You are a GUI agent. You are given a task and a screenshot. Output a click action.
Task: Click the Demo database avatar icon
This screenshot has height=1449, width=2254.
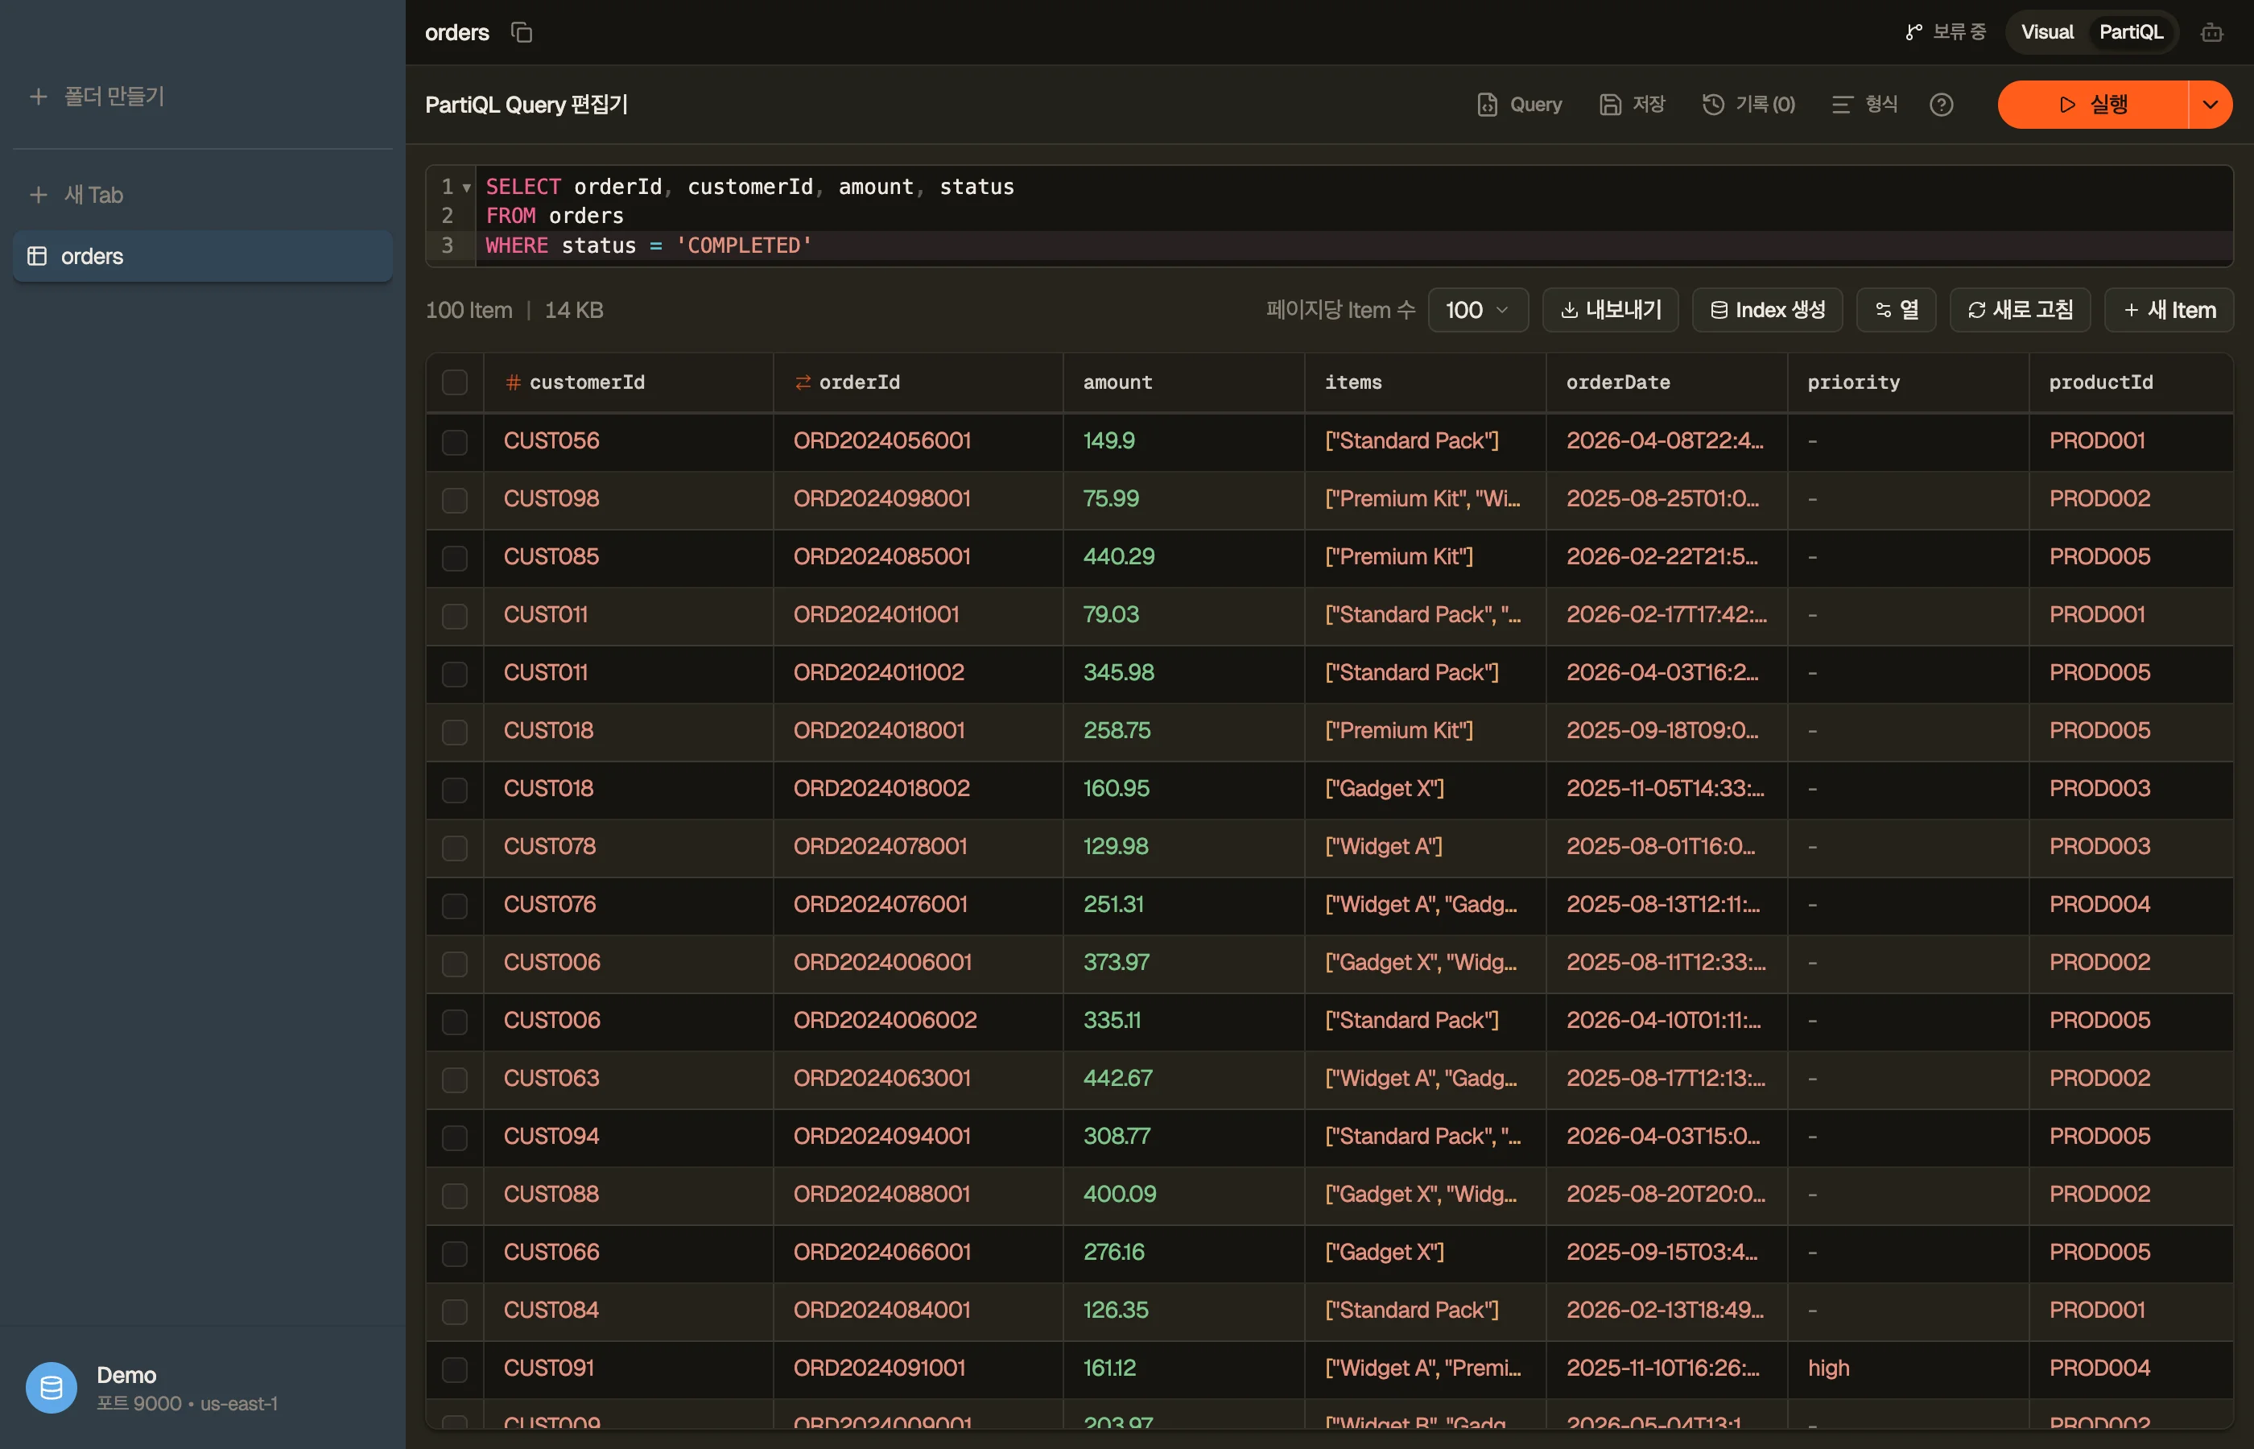(52, 1388)
